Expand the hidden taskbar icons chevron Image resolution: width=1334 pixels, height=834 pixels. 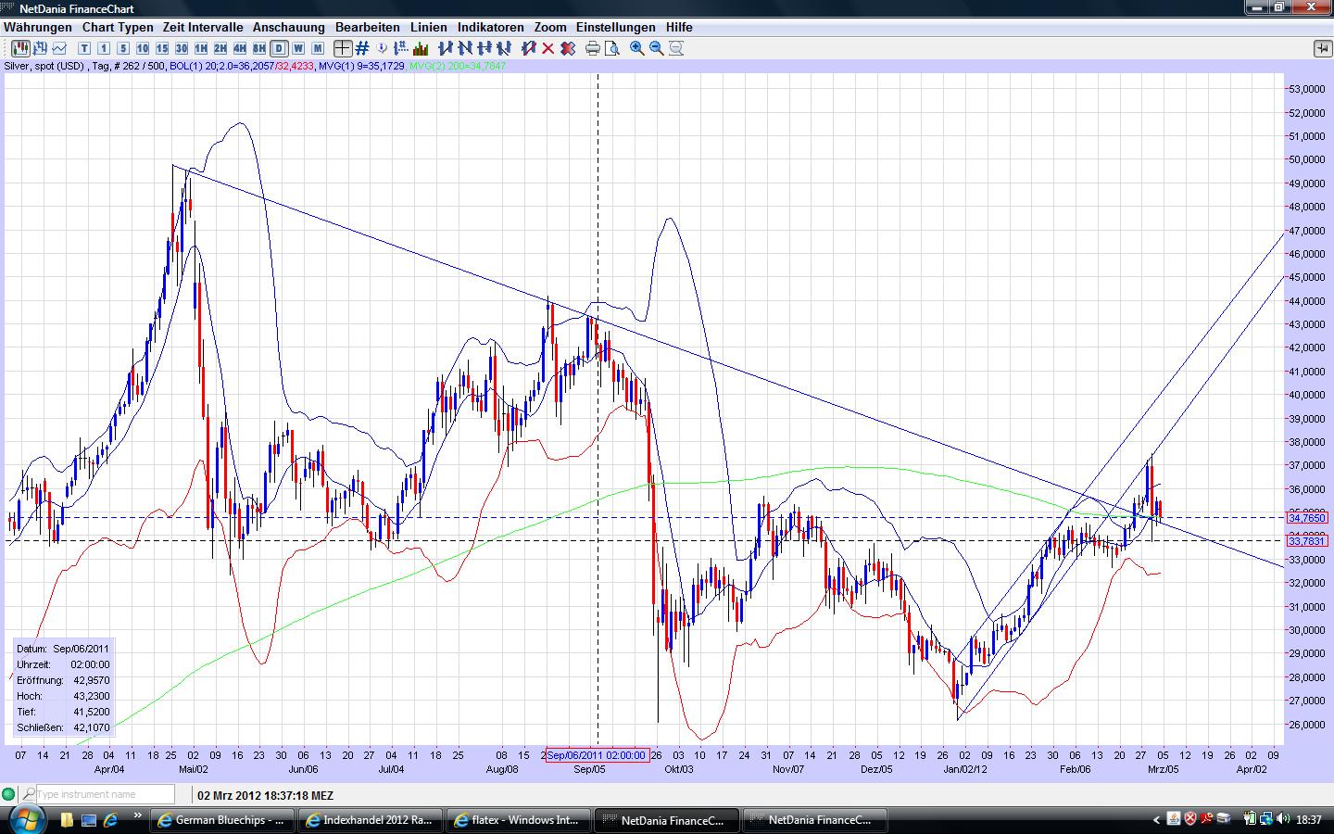click(x=1156, y=819)
